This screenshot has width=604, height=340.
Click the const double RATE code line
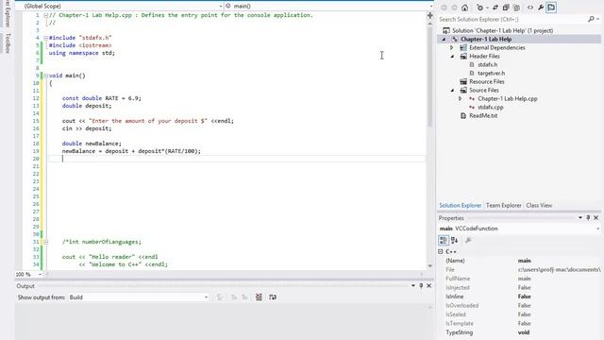pos(102,98)
